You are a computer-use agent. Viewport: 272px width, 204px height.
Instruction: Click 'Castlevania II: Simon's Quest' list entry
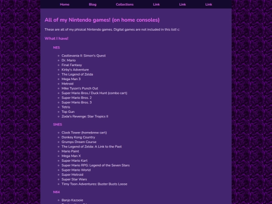click(84, 56)
